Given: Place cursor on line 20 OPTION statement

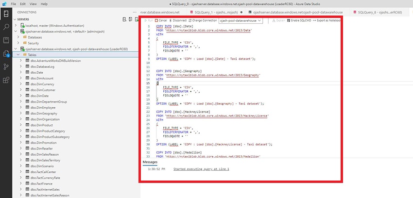Looking at the screenshot, I should point(210,103).
